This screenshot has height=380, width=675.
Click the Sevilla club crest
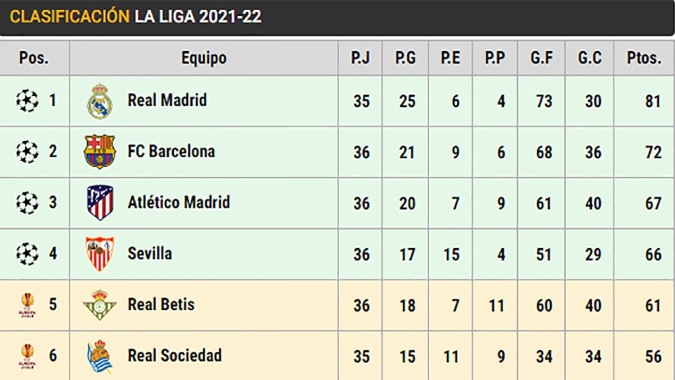tap(100, 254)
